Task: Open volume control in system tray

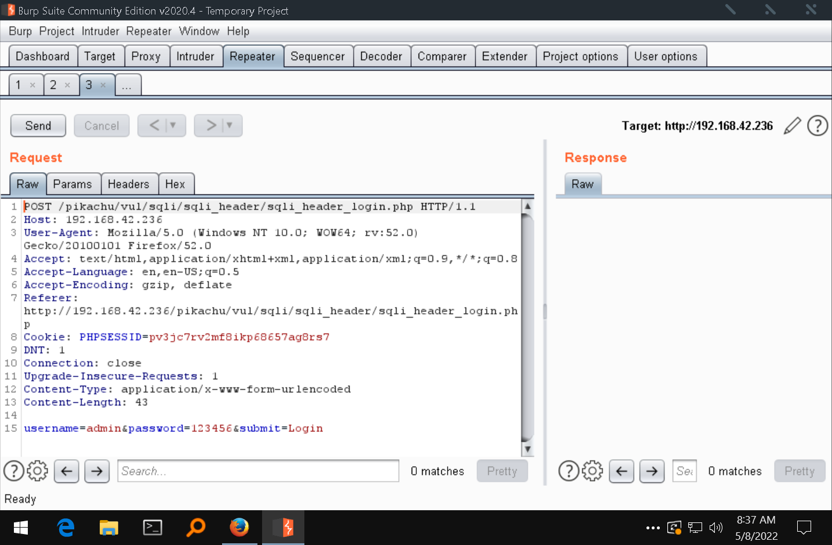Action: pos(716,528)
